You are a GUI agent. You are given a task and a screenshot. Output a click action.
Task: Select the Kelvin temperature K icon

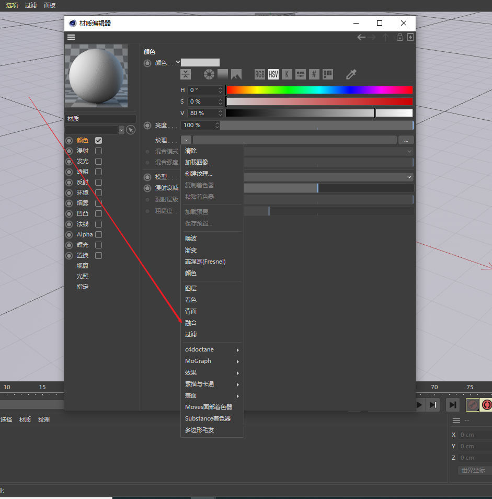287,74
